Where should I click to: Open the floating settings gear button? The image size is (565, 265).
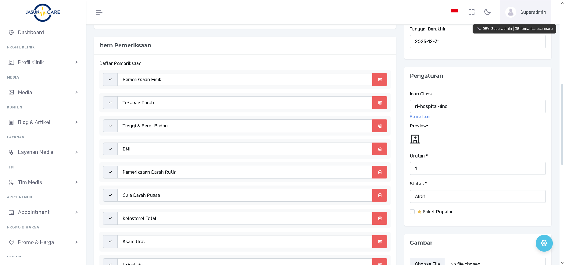tap(544, 243)
